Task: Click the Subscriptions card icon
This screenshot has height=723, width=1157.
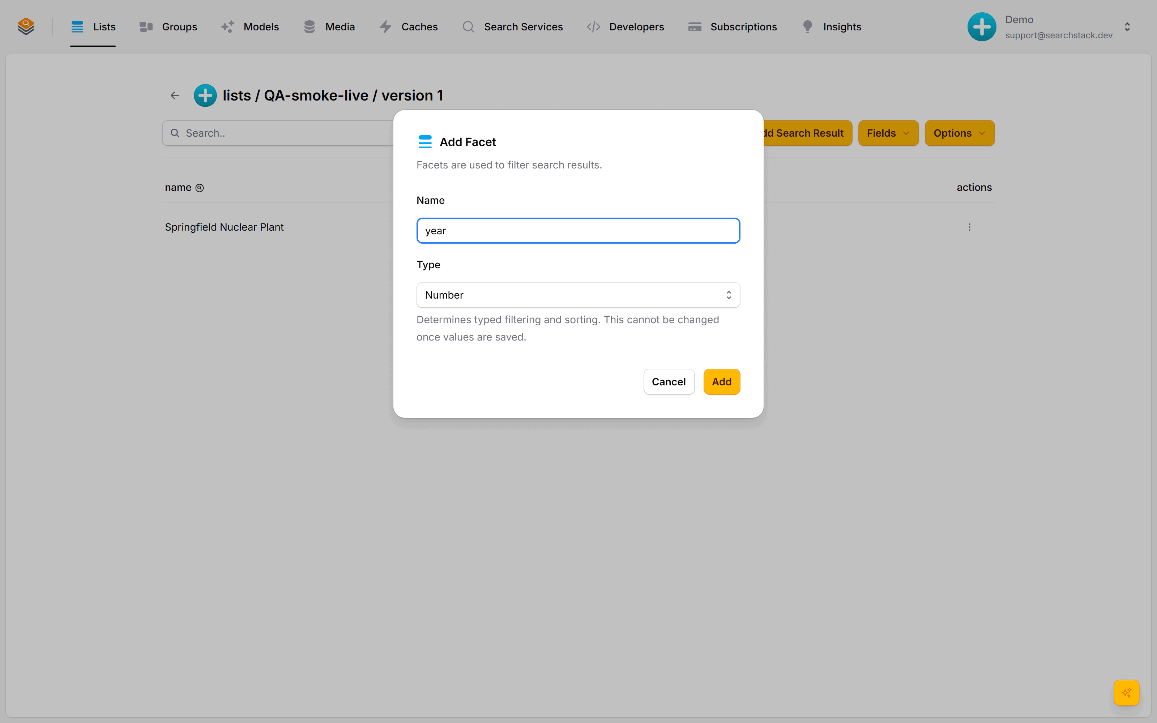Action: coord(695,27)
